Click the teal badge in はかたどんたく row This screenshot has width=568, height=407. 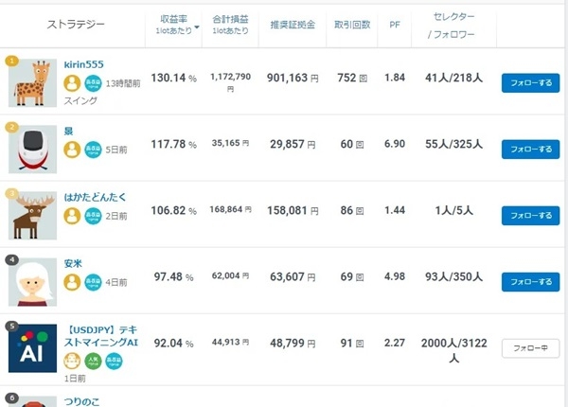click(x=93, y=216)
